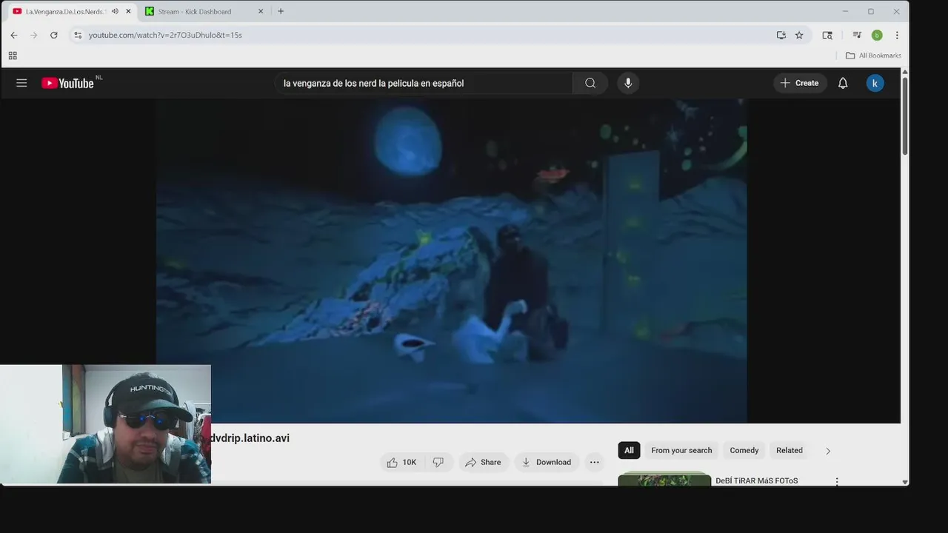Go back in browser
Screen dimensions: 948x533
click(14, 35)
